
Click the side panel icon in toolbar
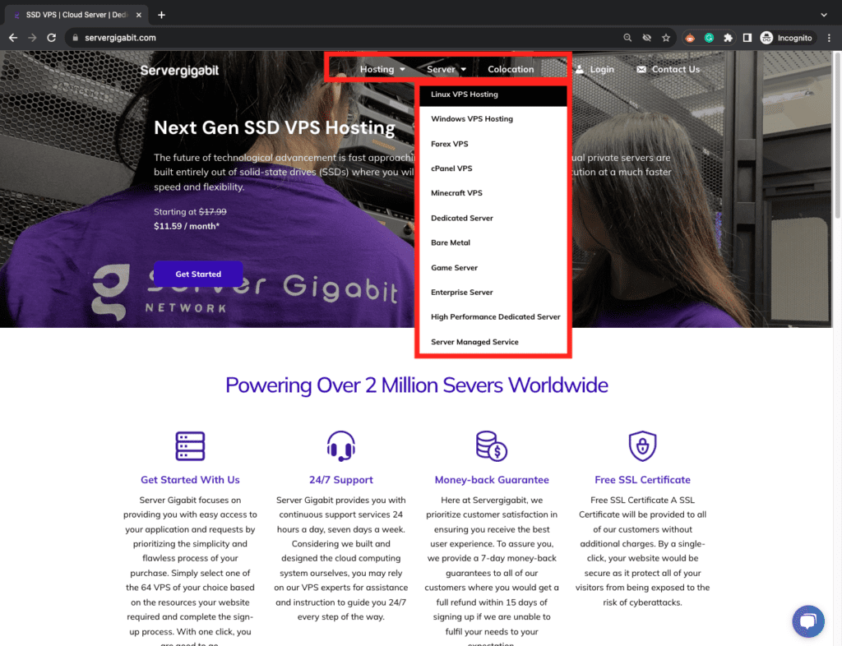click(x=747, y=37)
